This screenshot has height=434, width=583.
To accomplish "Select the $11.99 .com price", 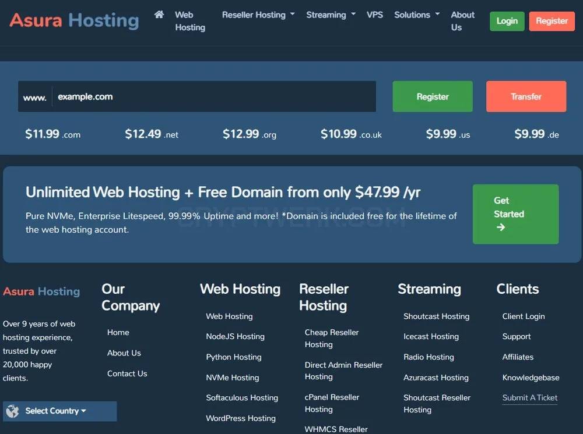I will (52, 134).
